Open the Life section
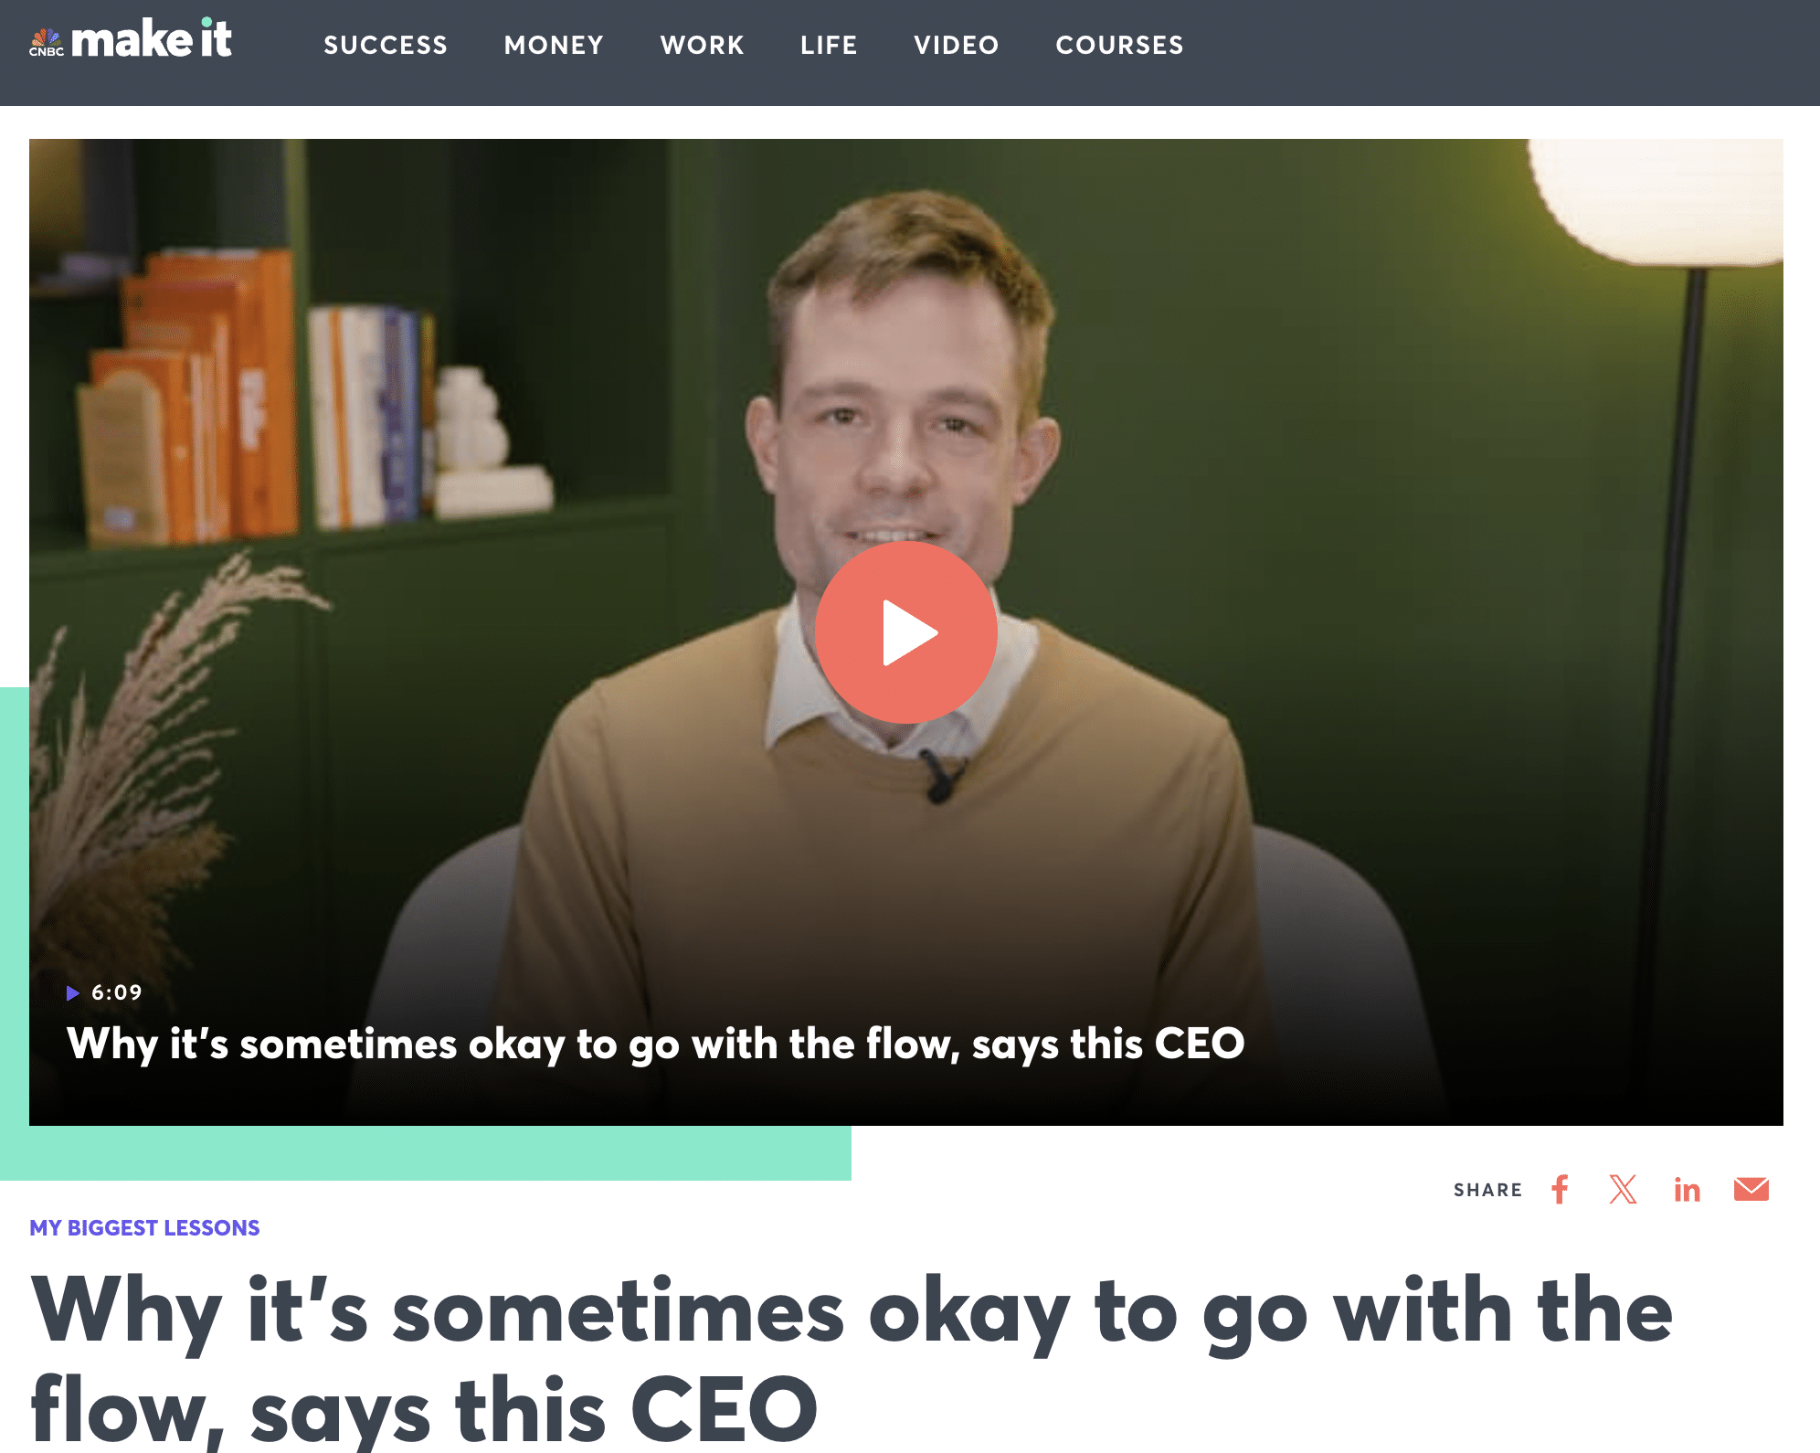This screenshot has height=1453, width=1820. [x=829, y=45]
